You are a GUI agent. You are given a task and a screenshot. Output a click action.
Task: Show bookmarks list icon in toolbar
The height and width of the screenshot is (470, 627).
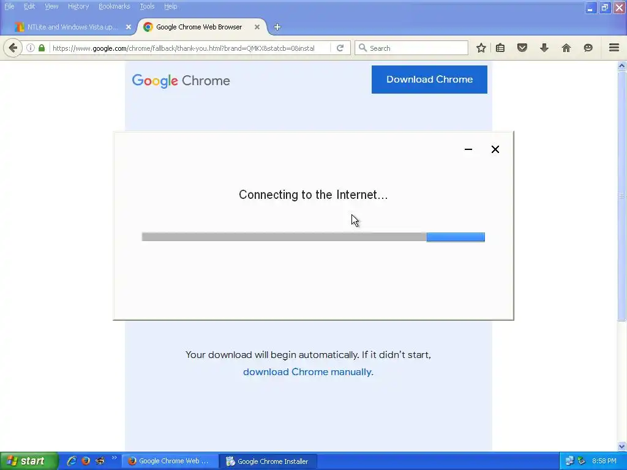(x=500, y=48)
